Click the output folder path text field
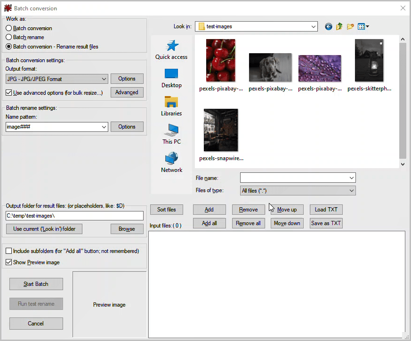This screenshot has width=411, height=341. click(x=74, y=216)
